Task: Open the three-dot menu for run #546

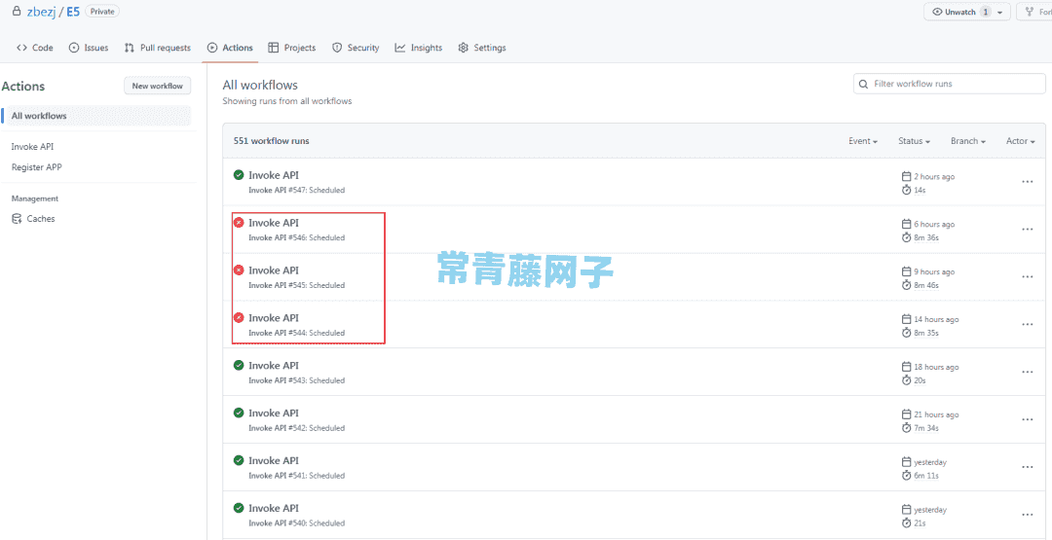Action: [x=1028, y=229]
